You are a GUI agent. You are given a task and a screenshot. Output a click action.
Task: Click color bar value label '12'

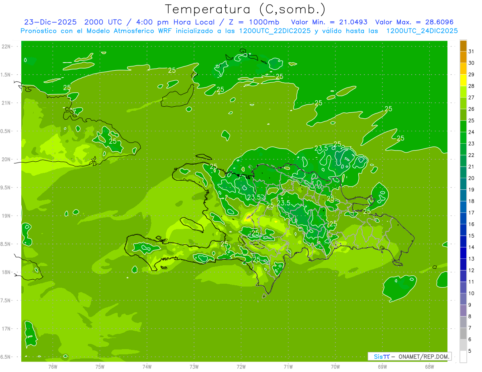point(472,270)
